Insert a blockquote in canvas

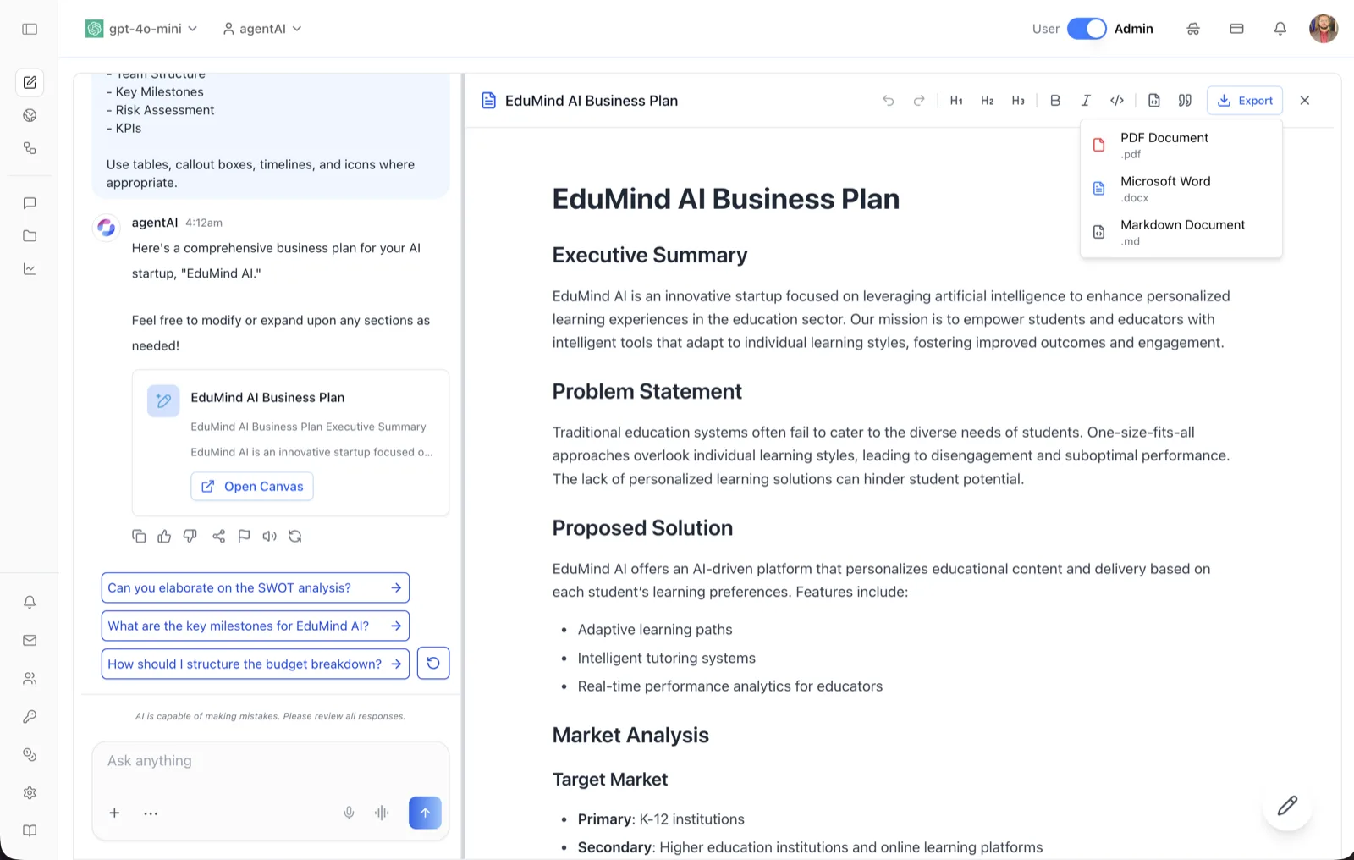click(1185, 101)
